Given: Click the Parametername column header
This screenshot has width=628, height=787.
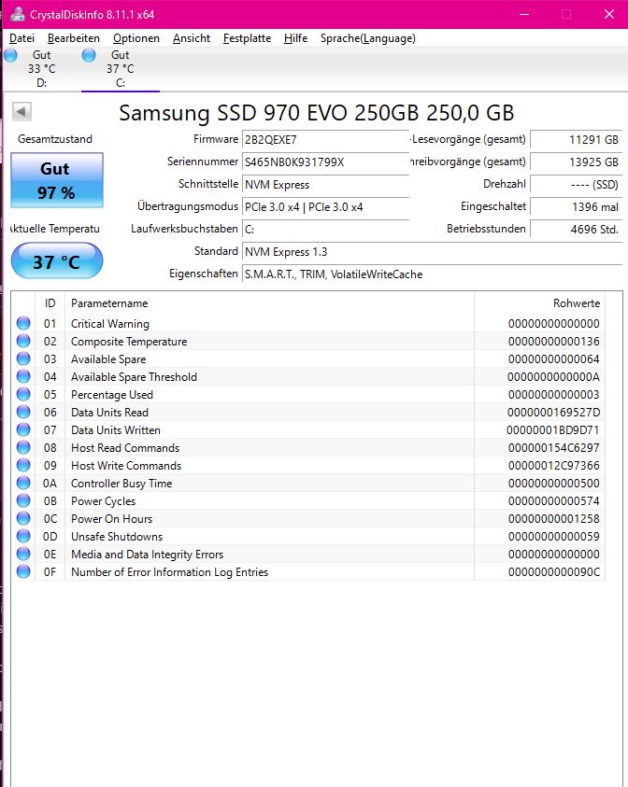Looking at the screenshot, I should 269,303.
